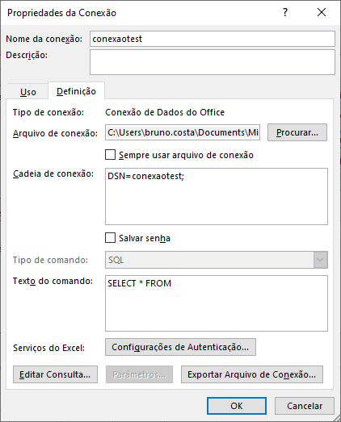
Task: Enable Sempre usar arquivo de conexão checkbox
Action: [110, 155]
